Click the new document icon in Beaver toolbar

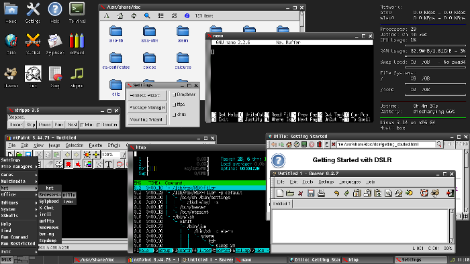280,193
